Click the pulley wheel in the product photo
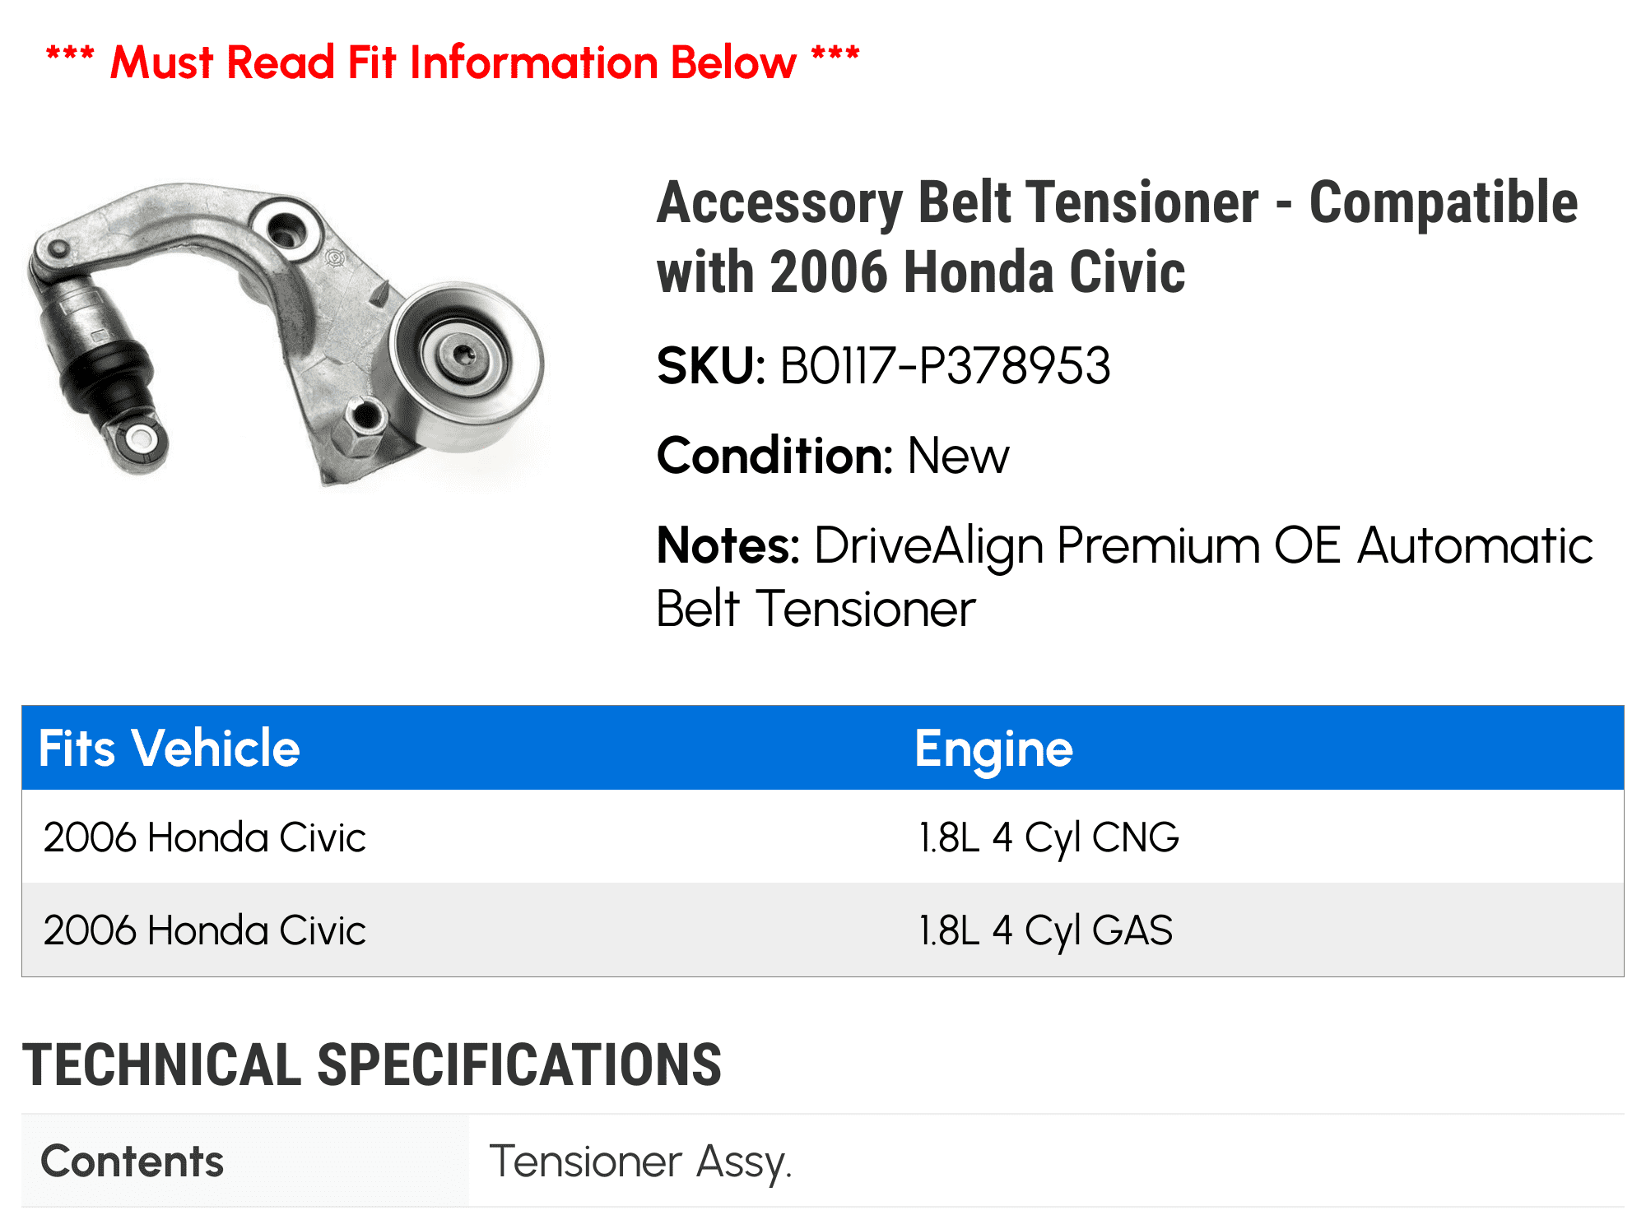 466,367
